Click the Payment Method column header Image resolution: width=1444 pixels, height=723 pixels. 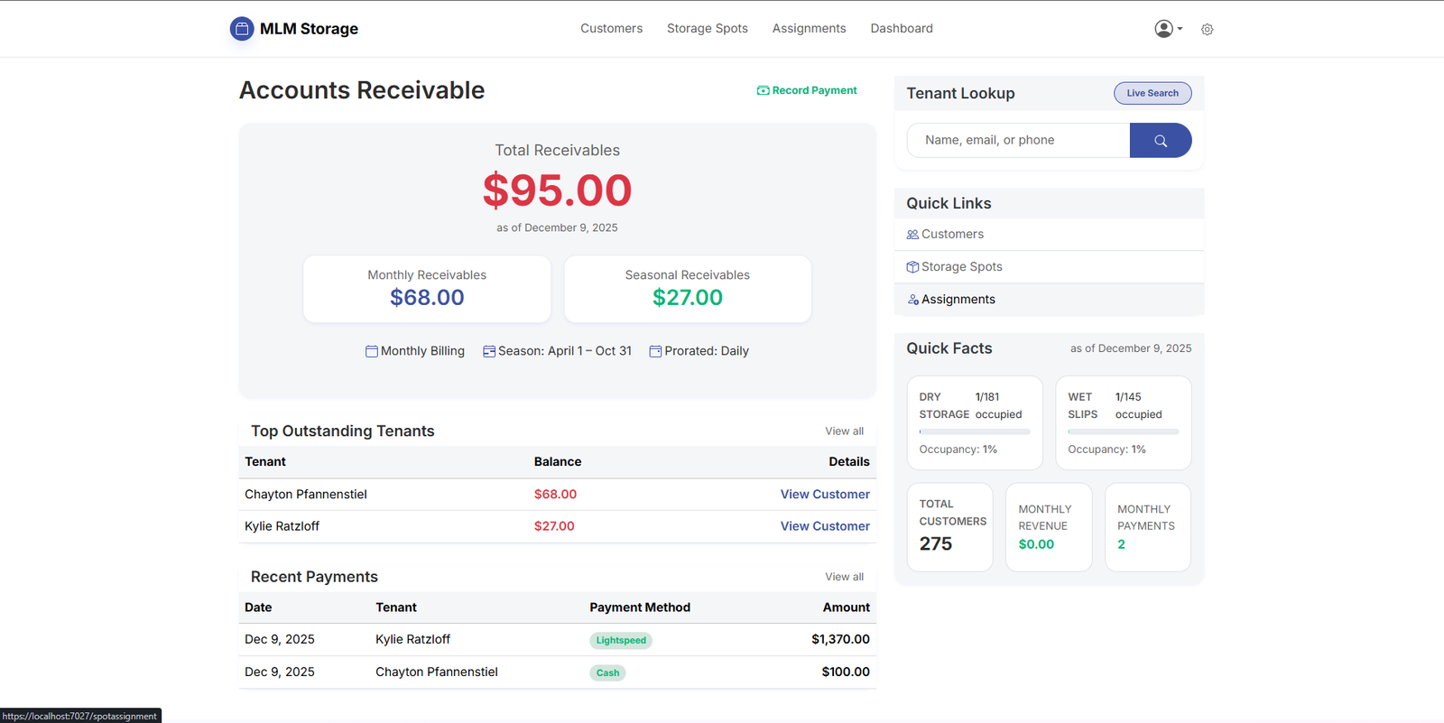(x=640, y=608)
